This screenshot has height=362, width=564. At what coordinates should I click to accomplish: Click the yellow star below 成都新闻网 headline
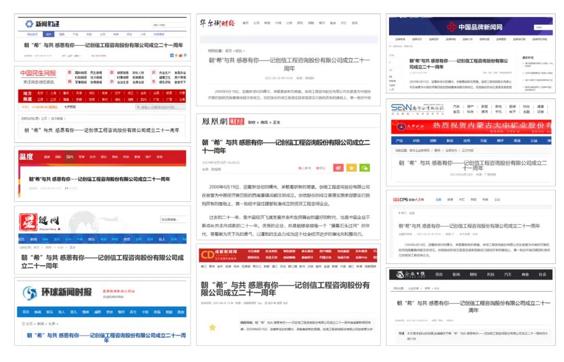pyautogui.click(x=213, y=328)
